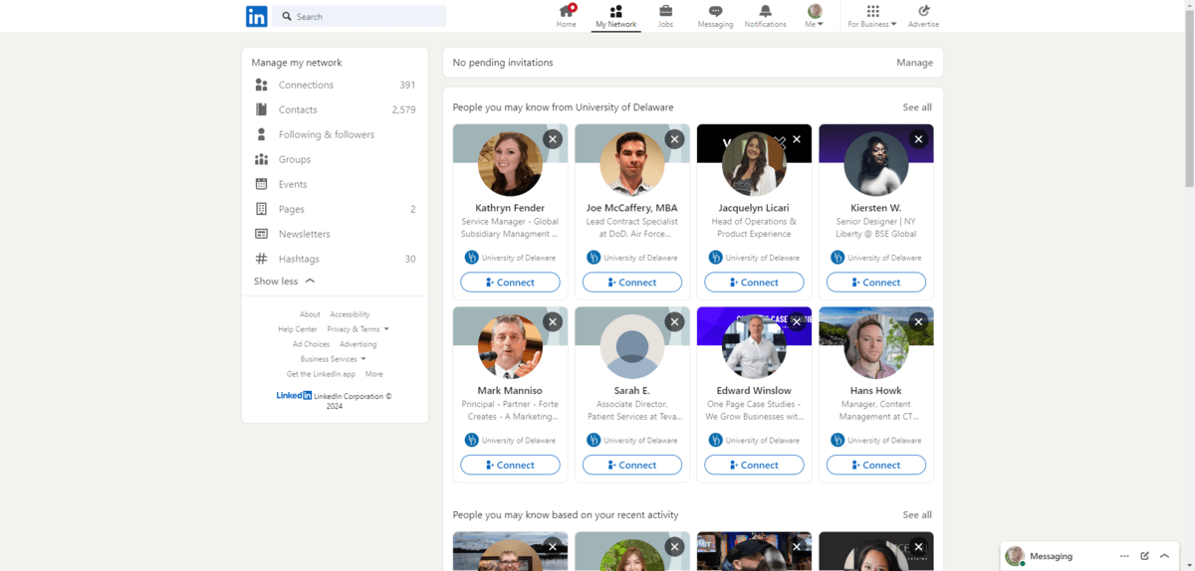The image size is (1195, 571).
Task: Connect with Edward Winslow
Action: 754,465
